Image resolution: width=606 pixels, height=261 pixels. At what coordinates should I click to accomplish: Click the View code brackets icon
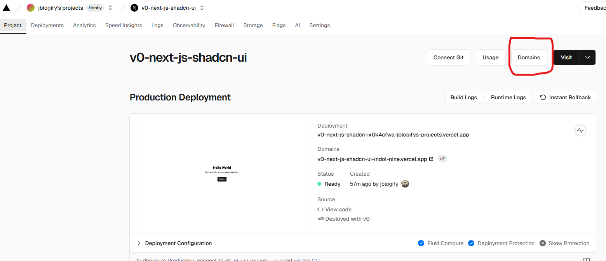coord(320,209)
